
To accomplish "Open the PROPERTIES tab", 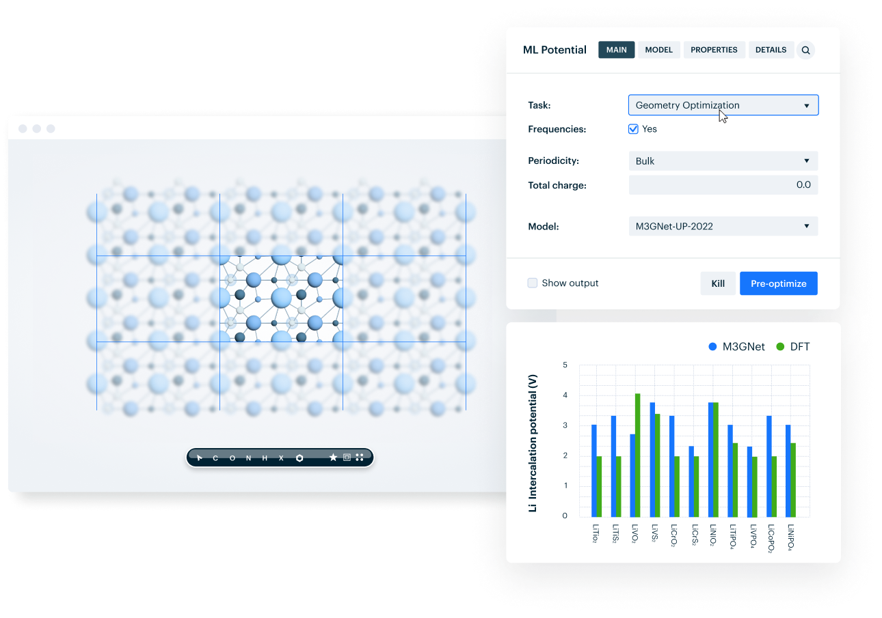I will pyautogui.click(x=714, y=49).
